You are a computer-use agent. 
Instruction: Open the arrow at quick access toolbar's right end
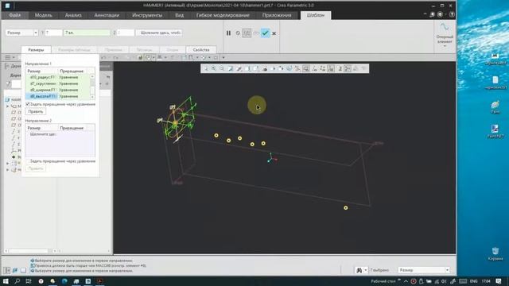click(223, 58)
